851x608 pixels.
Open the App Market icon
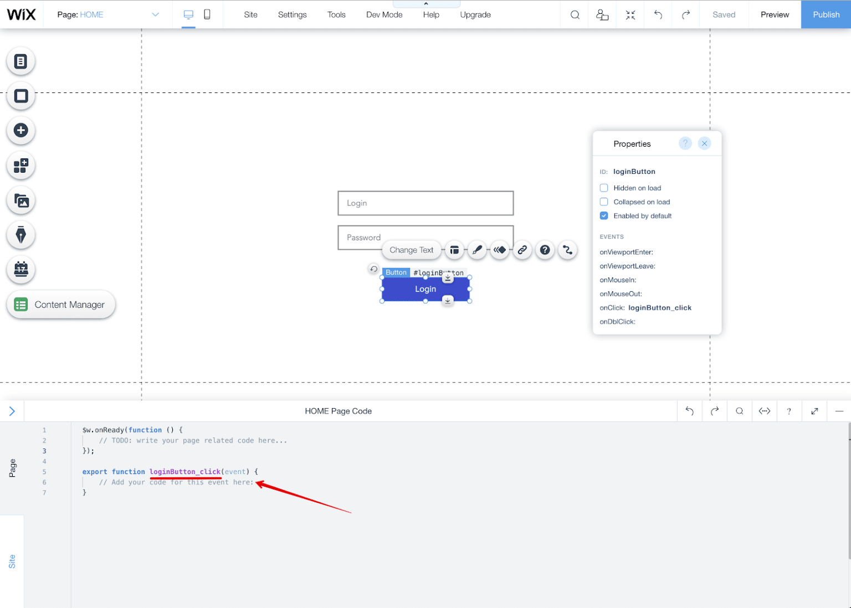click(20, 166)
